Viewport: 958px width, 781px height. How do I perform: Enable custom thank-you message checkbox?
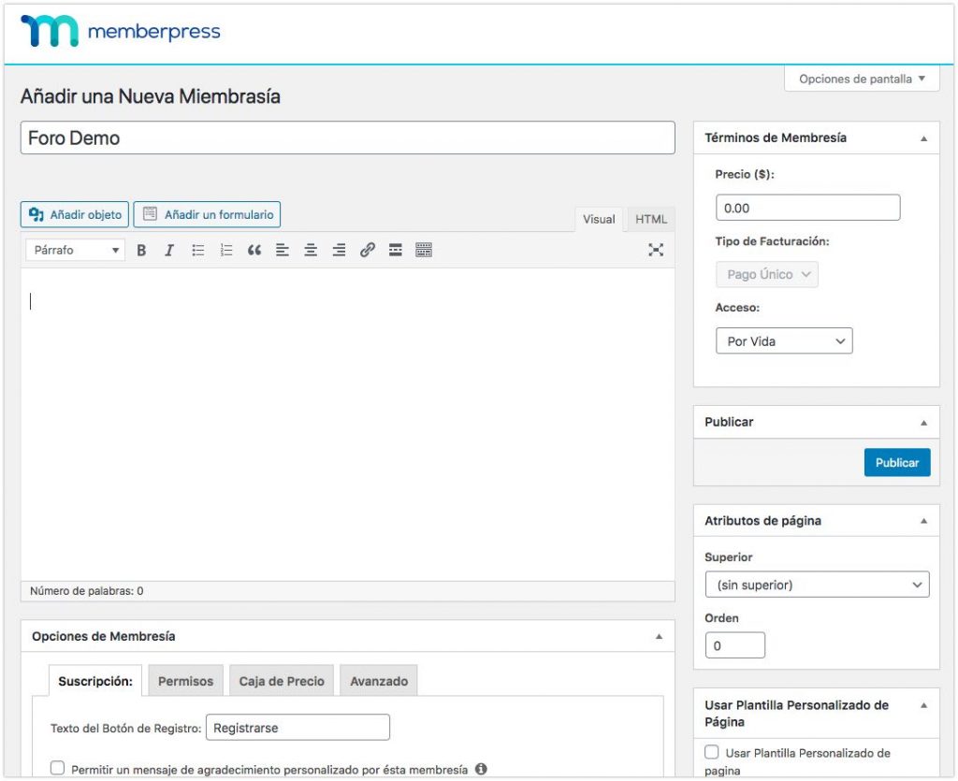click(x=58, y=768)
